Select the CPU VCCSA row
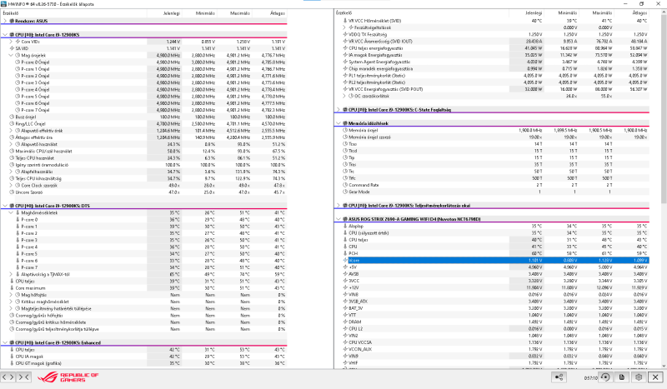667x389 pixels. pyautogui.click(x=492, y=342)
